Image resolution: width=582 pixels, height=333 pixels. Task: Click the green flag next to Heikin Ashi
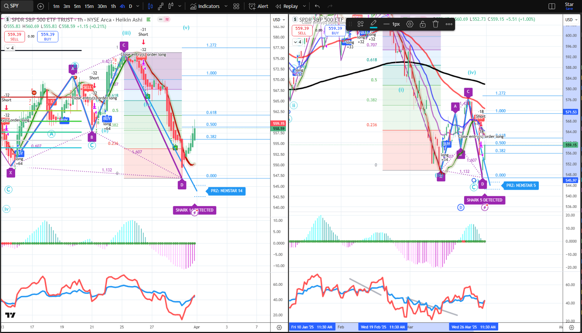point(149,19)
